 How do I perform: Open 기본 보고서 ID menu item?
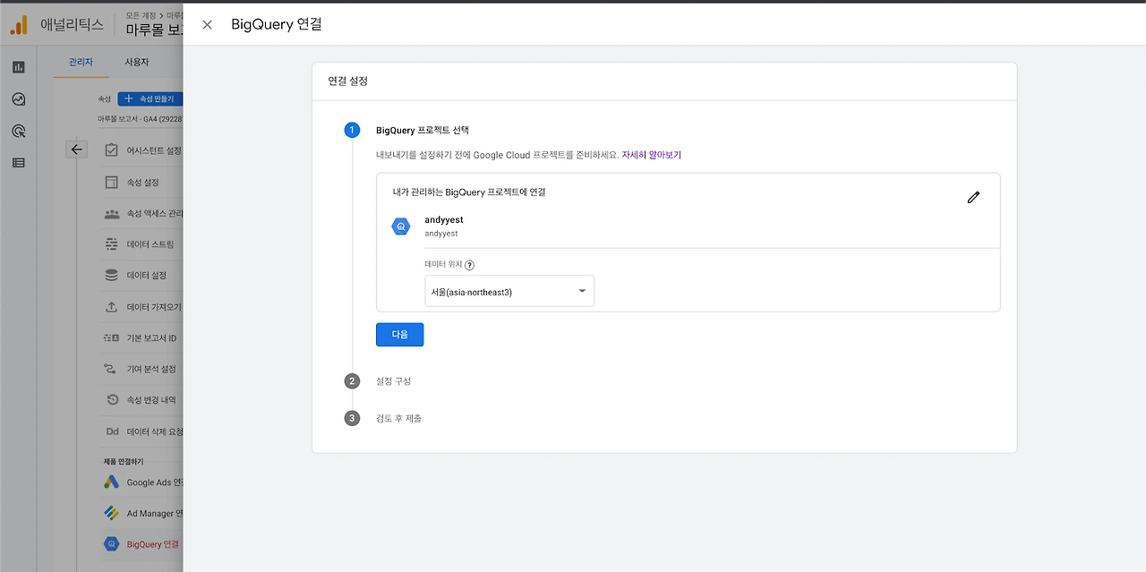click(x=141, y=338)
